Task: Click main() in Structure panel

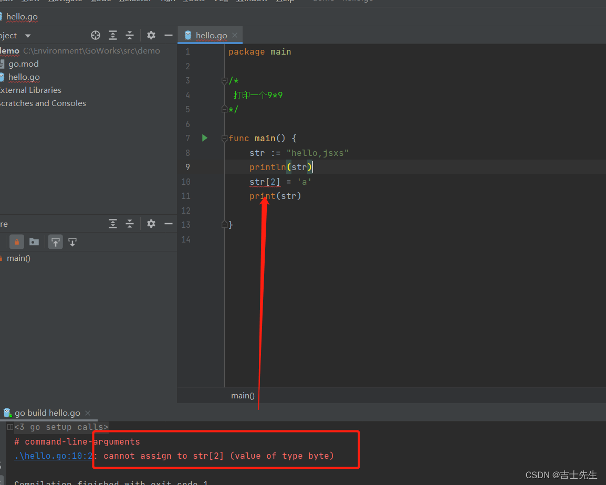Action: click(x=18, y=258)
